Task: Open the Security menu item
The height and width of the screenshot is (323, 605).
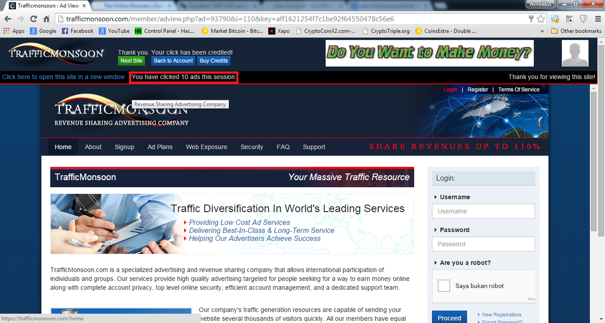Action: click(252, 147)
